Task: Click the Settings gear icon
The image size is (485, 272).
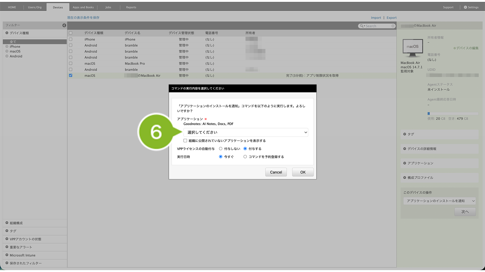Action: coord(465,7)
